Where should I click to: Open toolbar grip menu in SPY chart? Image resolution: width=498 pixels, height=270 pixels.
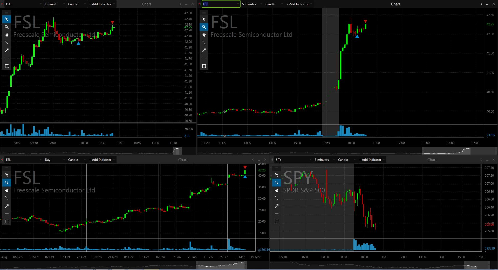(x=277, y=168)
